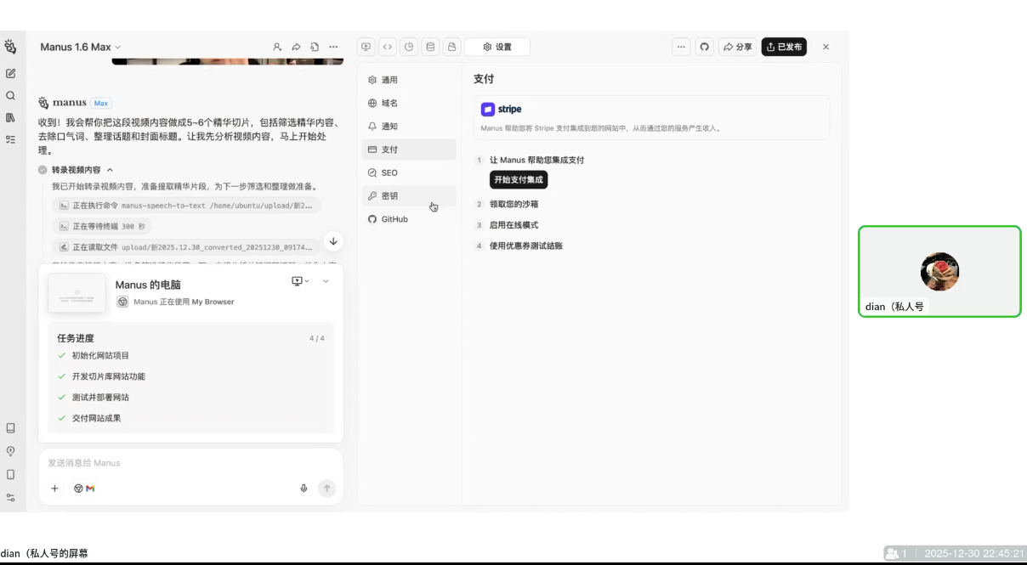Click the lock icon in the preview toolbar
The height and width of the screenshot is (565, 1027).
click(451, 47)
